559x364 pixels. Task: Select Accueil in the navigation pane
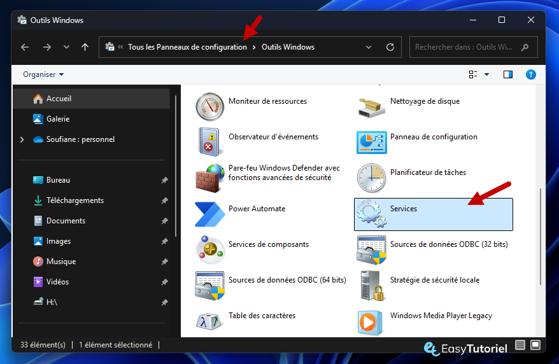(92, 99)
